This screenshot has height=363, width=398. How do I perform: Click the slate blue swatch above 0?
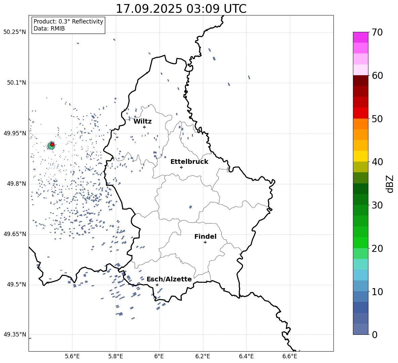click(x=361, y=329)
